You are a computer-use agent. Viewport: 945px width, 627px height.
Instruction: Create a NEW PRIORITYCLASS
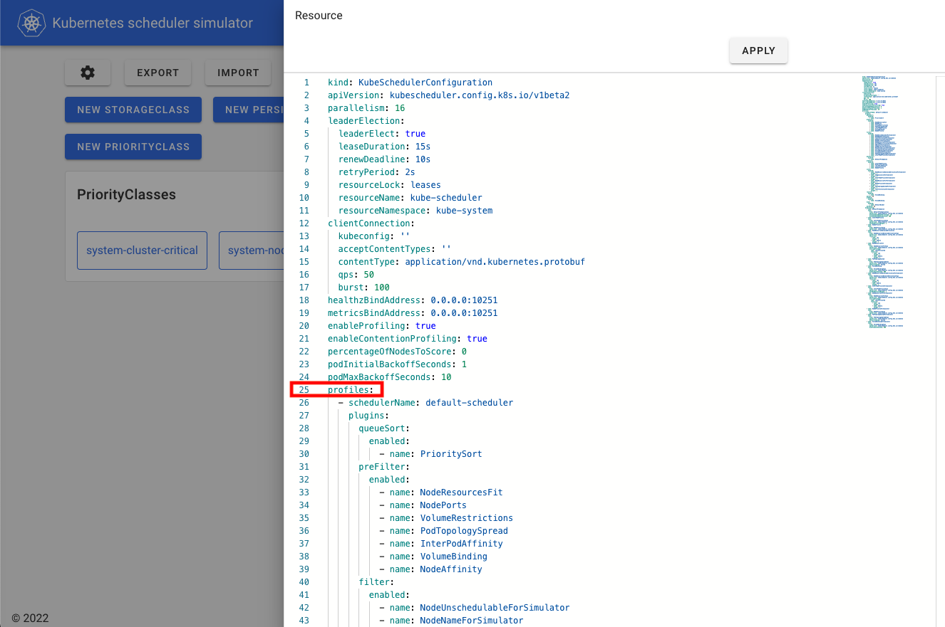[x=133, y=147]
